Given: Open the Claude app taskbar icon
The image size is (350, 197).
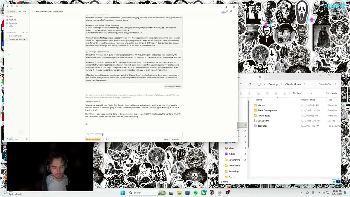Looking at the screenshot, I should (x=220, y=193).
